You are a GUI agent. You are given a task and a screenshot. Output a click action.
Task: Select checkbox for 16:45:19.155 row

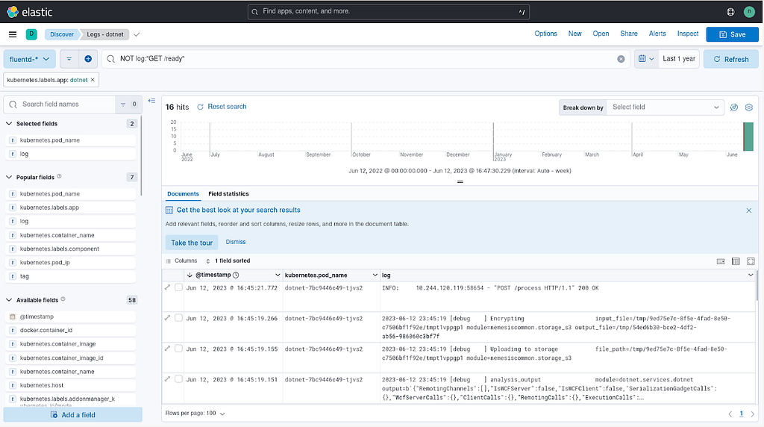[179, 349]
